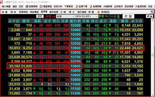Open 權證專區 via its circular X icon
155x97 pixels.
coord(41,6)
